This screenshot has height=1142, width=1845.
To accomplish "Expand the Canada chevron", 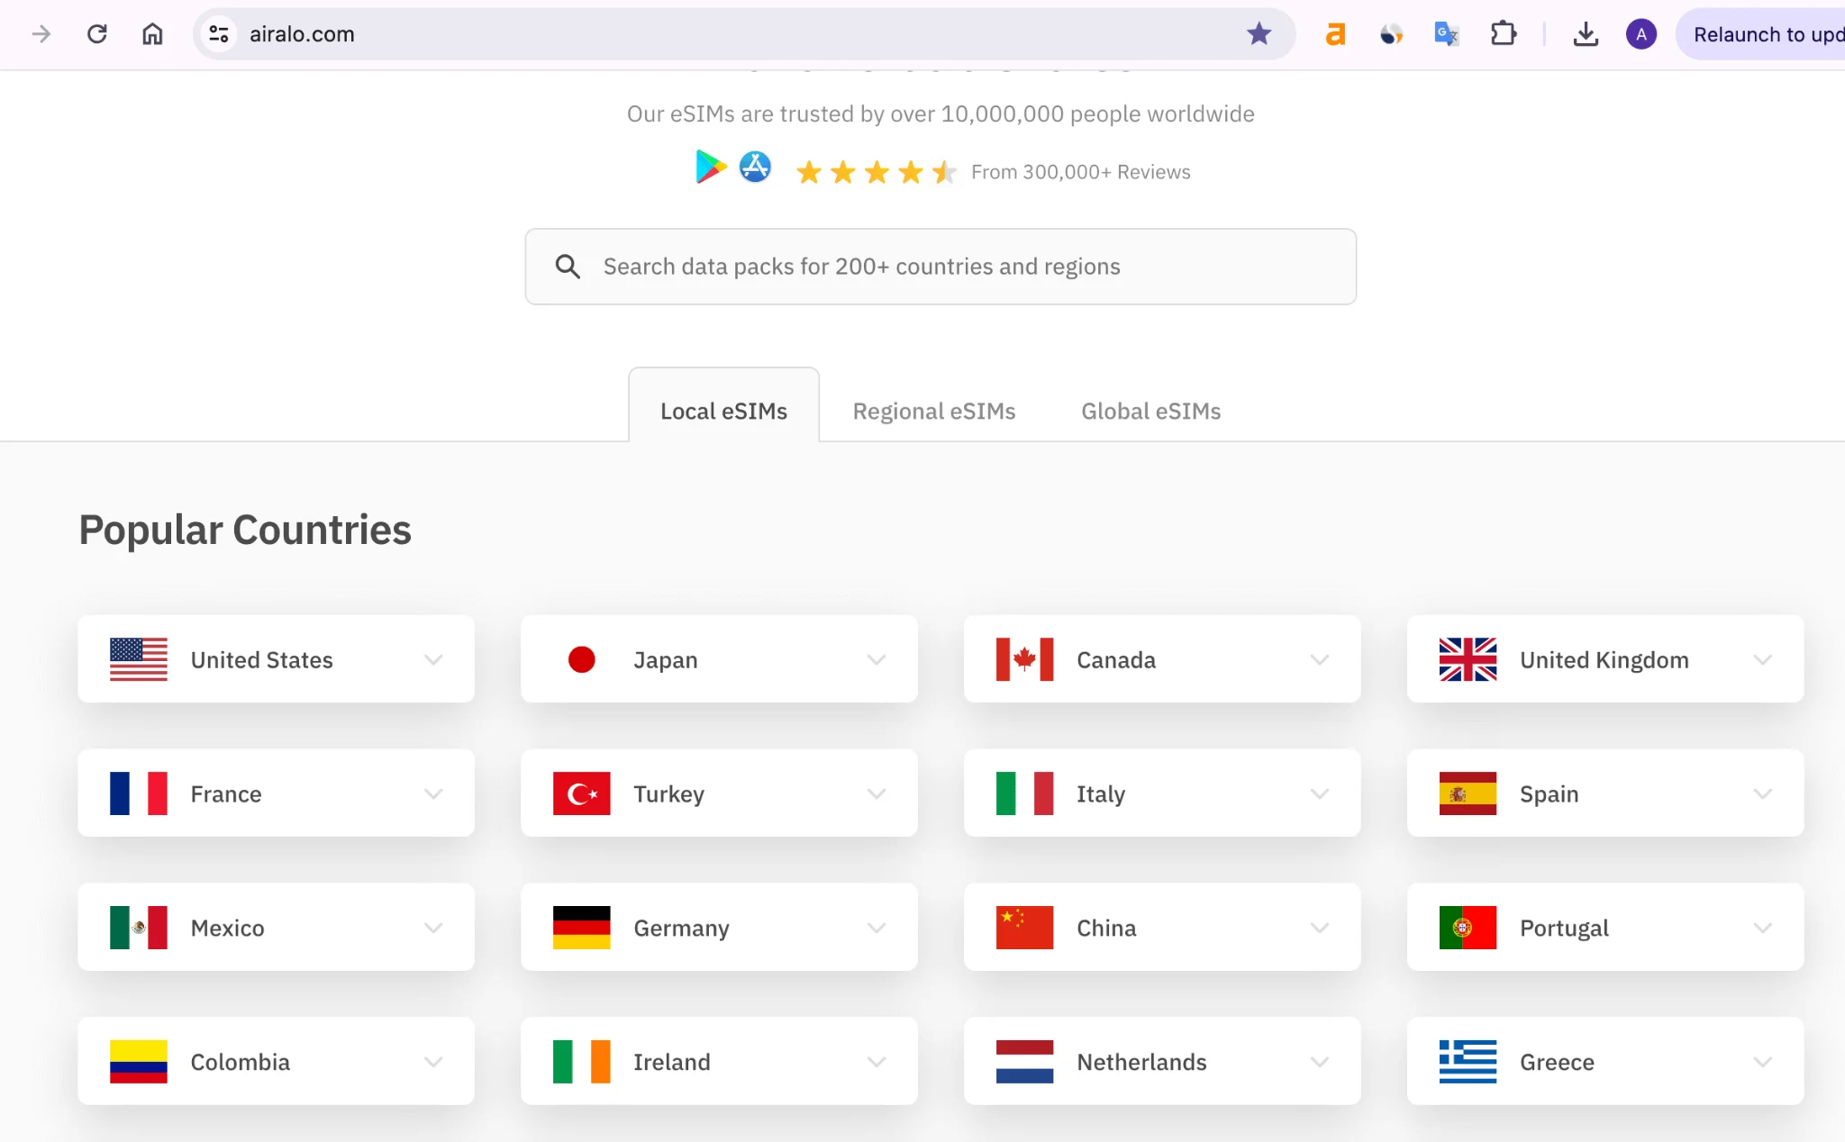I will 1320,659.
